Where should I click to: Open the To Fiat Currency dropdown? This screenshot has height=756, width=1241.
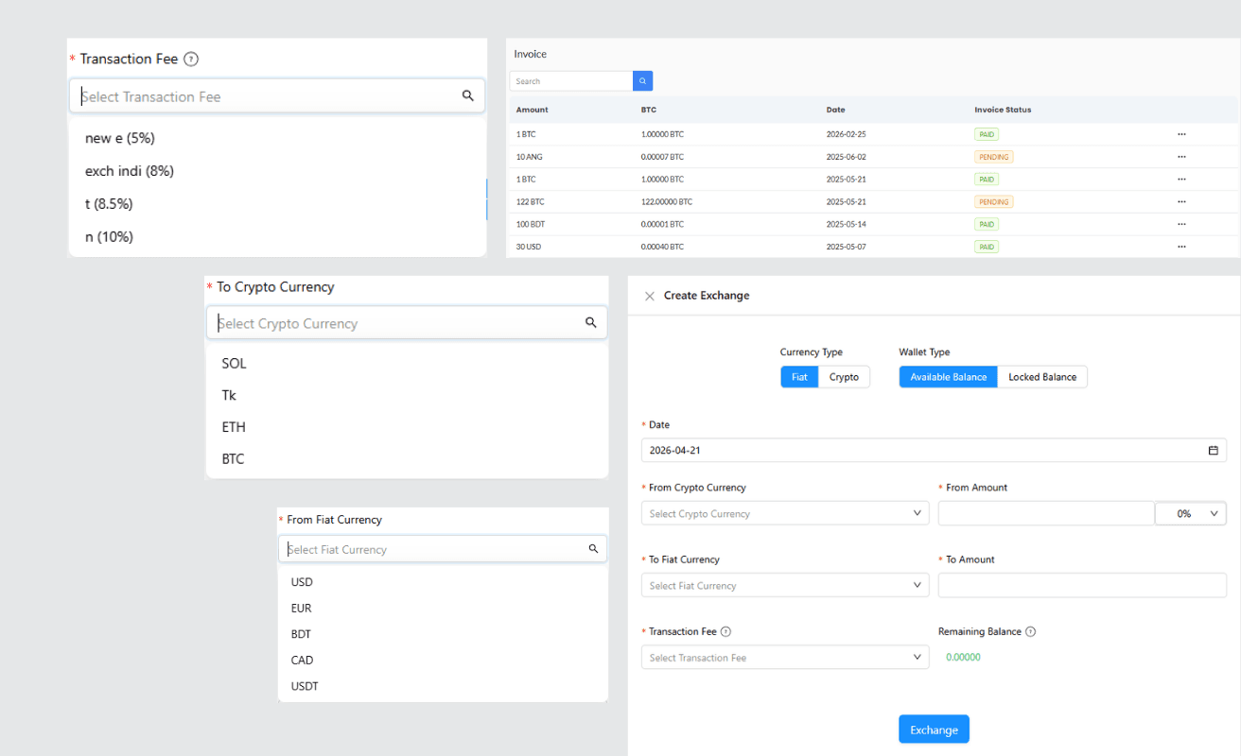click(785, 585)
